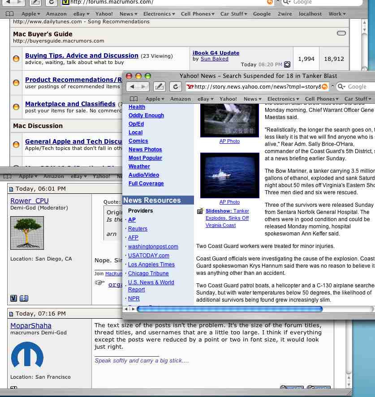Open Marketplace and Classifieds forum

[x=70, y=104]
